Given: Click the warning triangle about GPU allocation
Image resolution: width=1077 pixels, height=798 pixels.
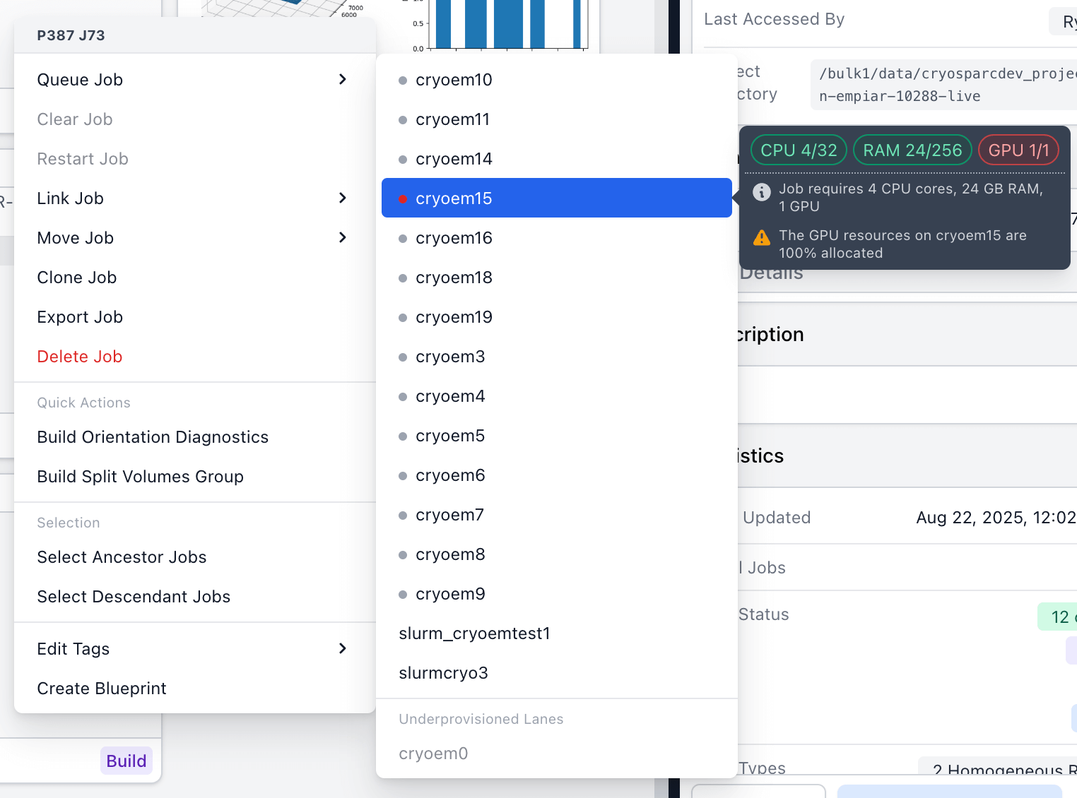Looking at the screenshot, I should tap(761, 237).
